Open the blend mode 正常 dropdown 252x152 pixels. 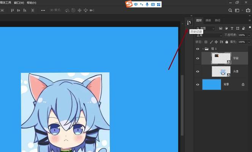(209, 35)
